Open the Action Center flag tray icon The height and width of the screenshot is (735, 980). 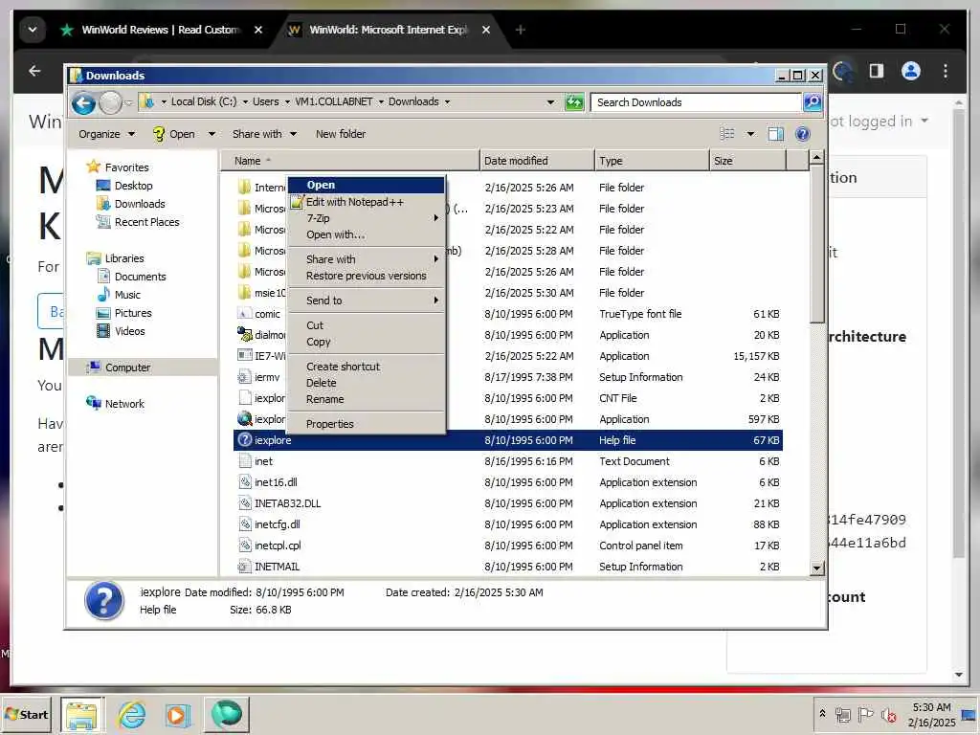(865, 714)
